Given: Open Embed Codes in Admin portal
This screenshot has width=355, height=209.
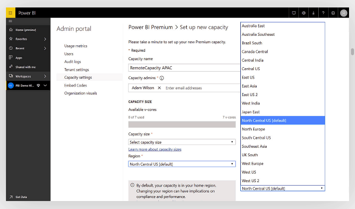Looking at the screenshot, I should click(75, 85).
